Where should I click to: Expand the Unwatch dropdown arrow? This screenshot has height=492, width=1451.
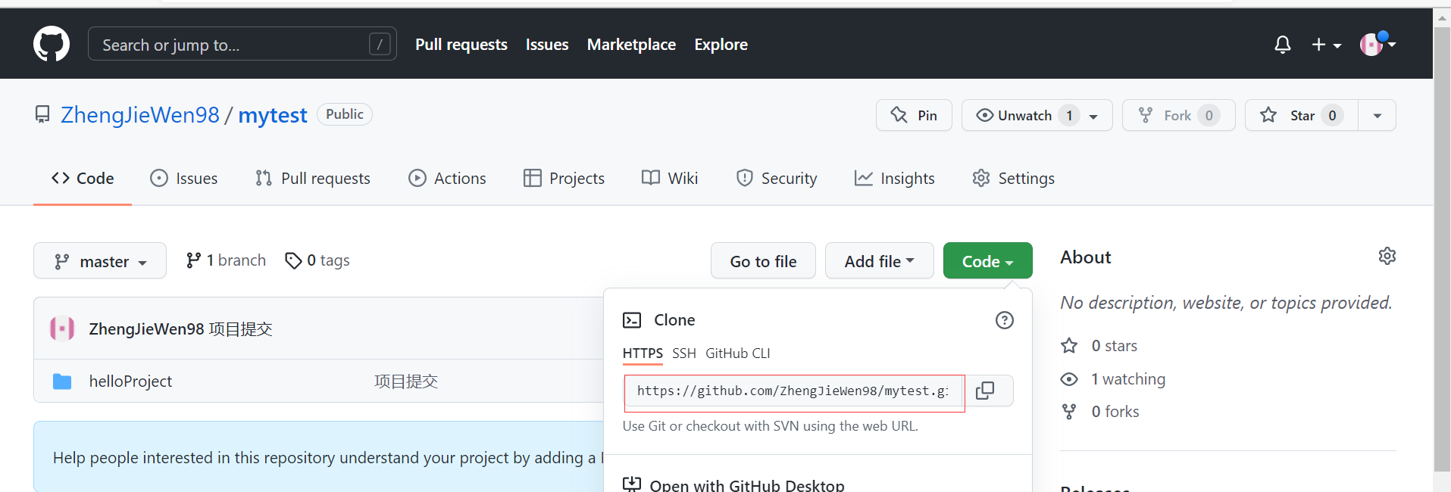pos(1093,116)
